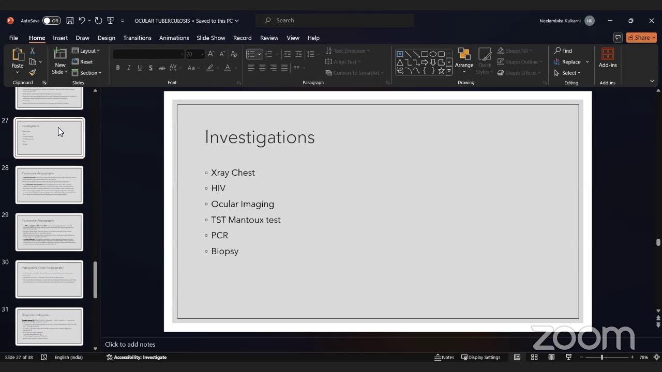Click Find in Editing group
This screenshot has height=372, width=662.
pyautogui.click(x=563, y=51)
